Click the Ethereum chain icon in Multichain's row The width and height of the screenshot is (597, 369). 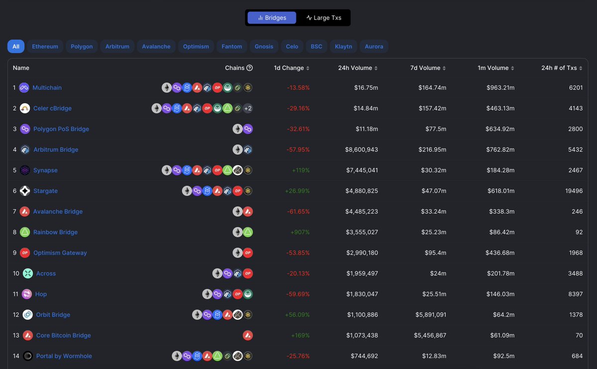click(x=167, y=87)
